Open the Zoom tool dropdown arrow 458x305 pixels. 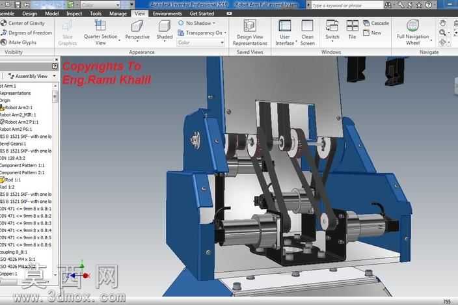click(449, 33)
